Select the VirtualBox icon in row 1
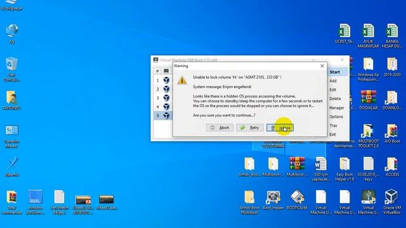The image size is (406, 228). pos(166,80)
